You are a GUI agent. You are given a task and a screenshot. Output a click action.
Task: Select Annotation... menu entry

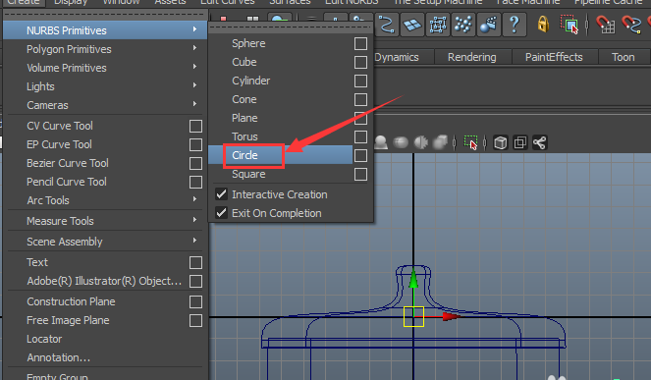coord(59,357)
